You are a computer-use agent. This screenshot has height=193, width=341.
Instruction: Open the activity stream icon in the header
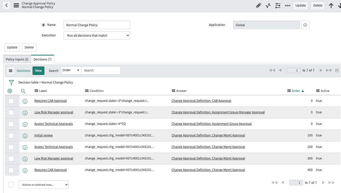coord(268,5)
